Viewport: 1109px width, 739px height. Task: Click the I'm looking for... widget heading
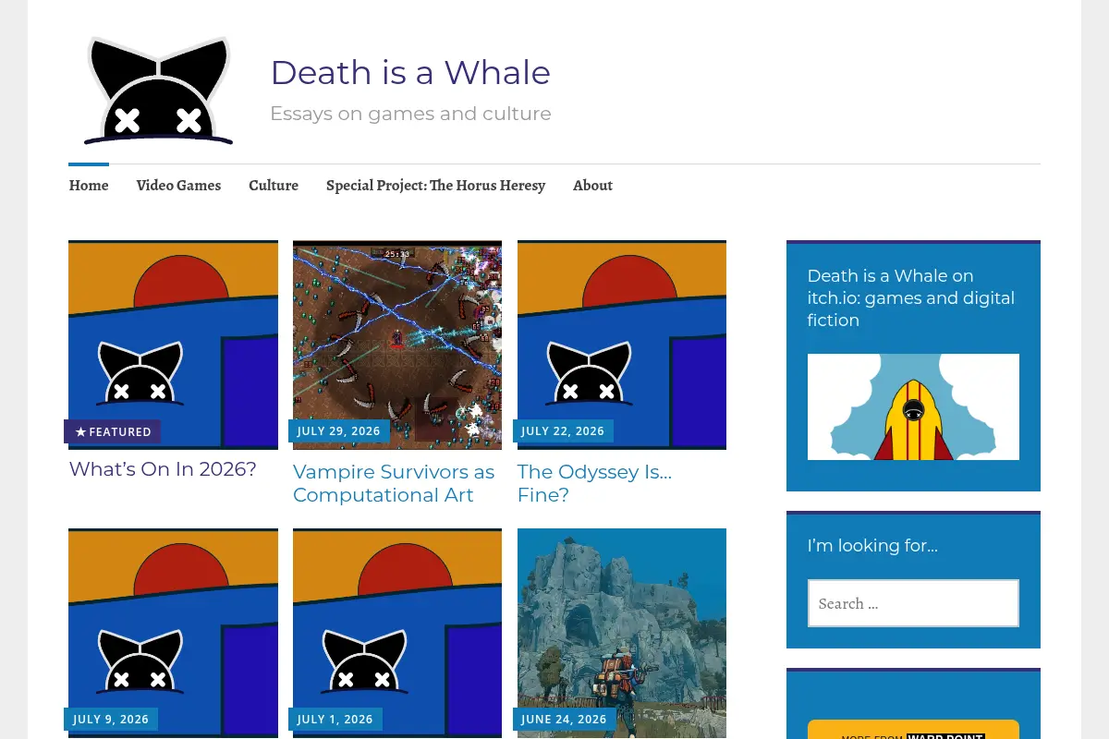click(872, 545)
